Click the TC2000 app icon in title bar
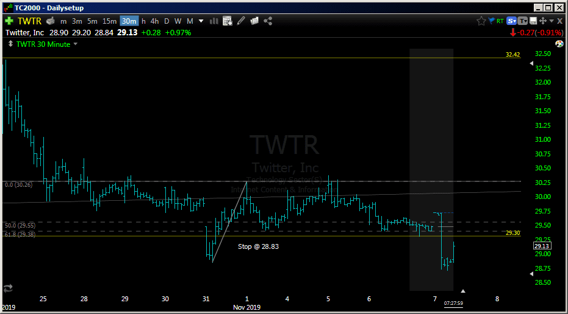568x314 pixels. click(8, 7)
